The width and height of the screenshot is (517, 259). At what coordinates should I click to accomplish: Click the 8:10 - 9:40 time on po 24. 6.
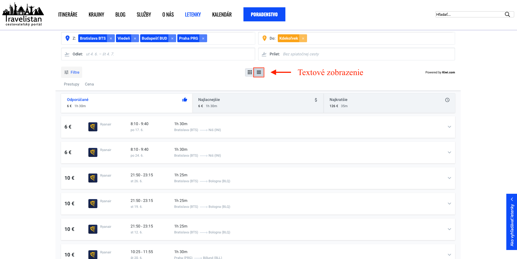point(139,149)
